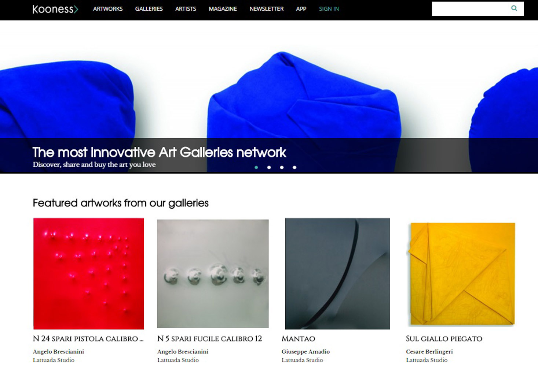This screenshot has height=366, width=538.
Task: Select the second carousel slide dot
Action: coord(269,167)
